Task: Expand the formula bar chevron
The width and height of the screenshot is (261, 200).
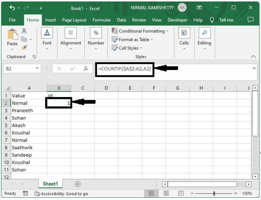Action: coord(254,68)
